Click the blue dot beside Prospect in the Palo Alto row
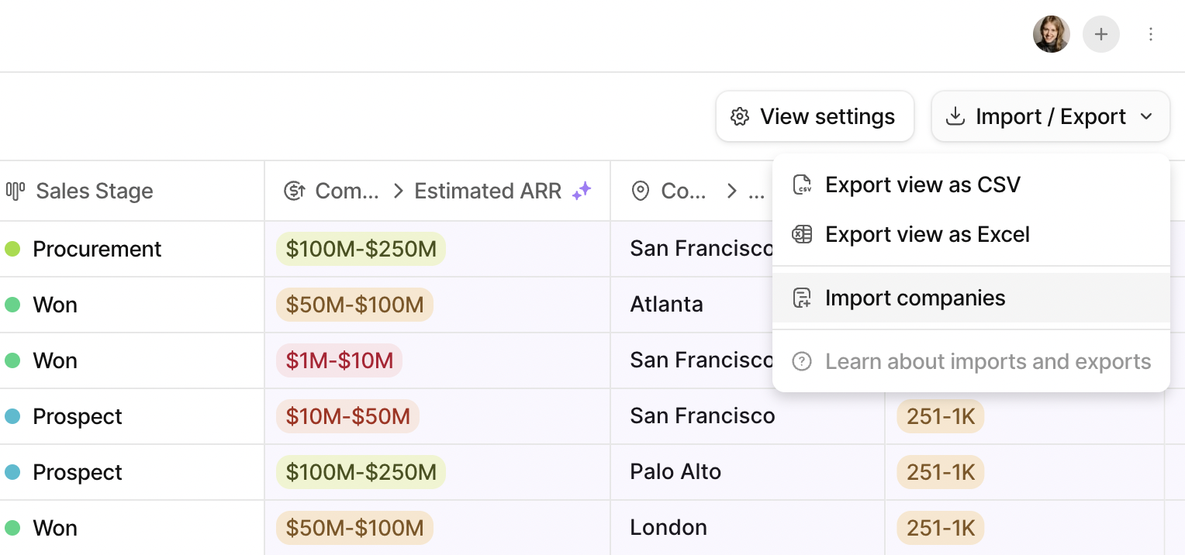This screenshot has height=555, width=1185. (12, 472)
